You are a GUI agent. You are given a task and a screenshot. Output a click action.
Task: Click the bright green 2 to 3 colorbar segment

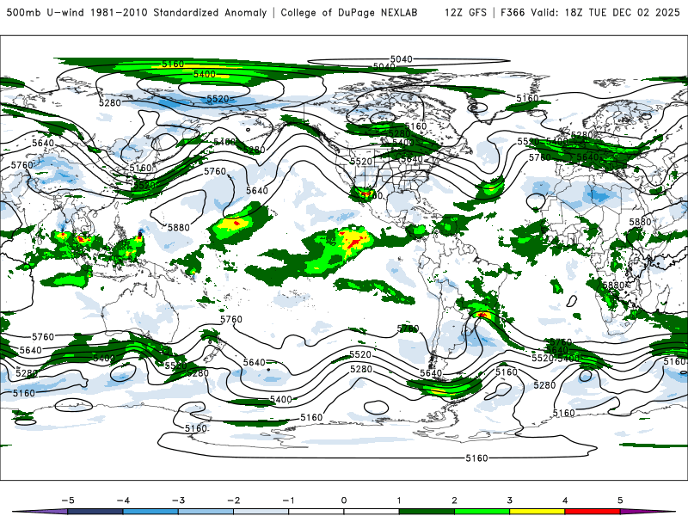click(482, 512)
